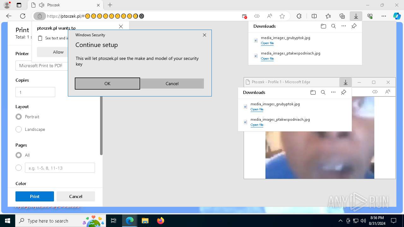
Task: Open the Microsoft Print to PDF printer dropdown
Action: [x=42, y=66]
